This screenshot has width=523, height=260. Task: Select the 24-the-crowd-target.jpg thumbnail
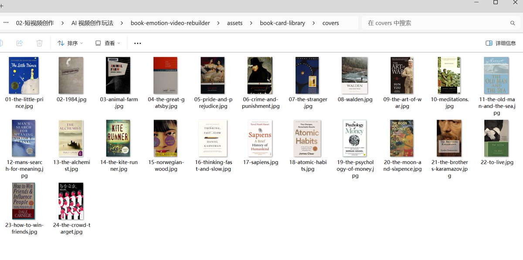click(71, 201)
